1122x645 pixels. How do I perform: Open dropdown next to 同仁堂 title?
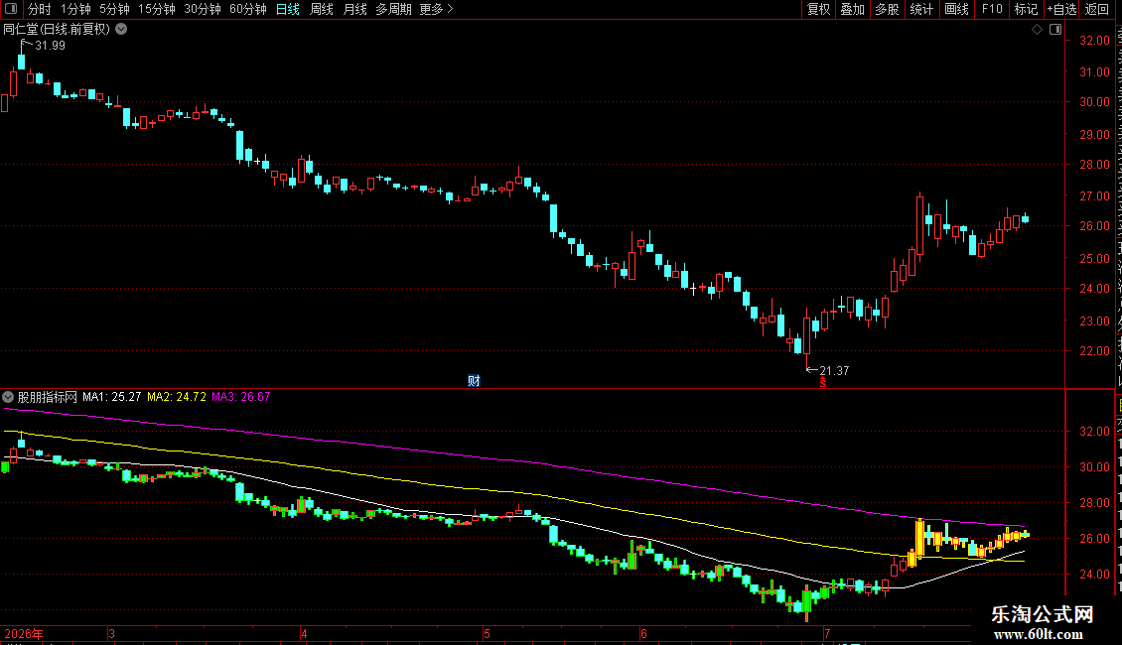[122, 30]
